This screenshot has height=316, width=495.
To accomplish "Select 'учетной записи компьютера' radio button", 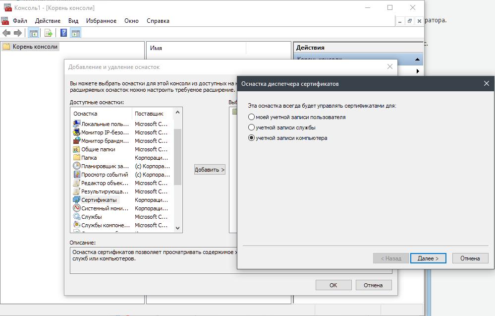I will [252, 138].
